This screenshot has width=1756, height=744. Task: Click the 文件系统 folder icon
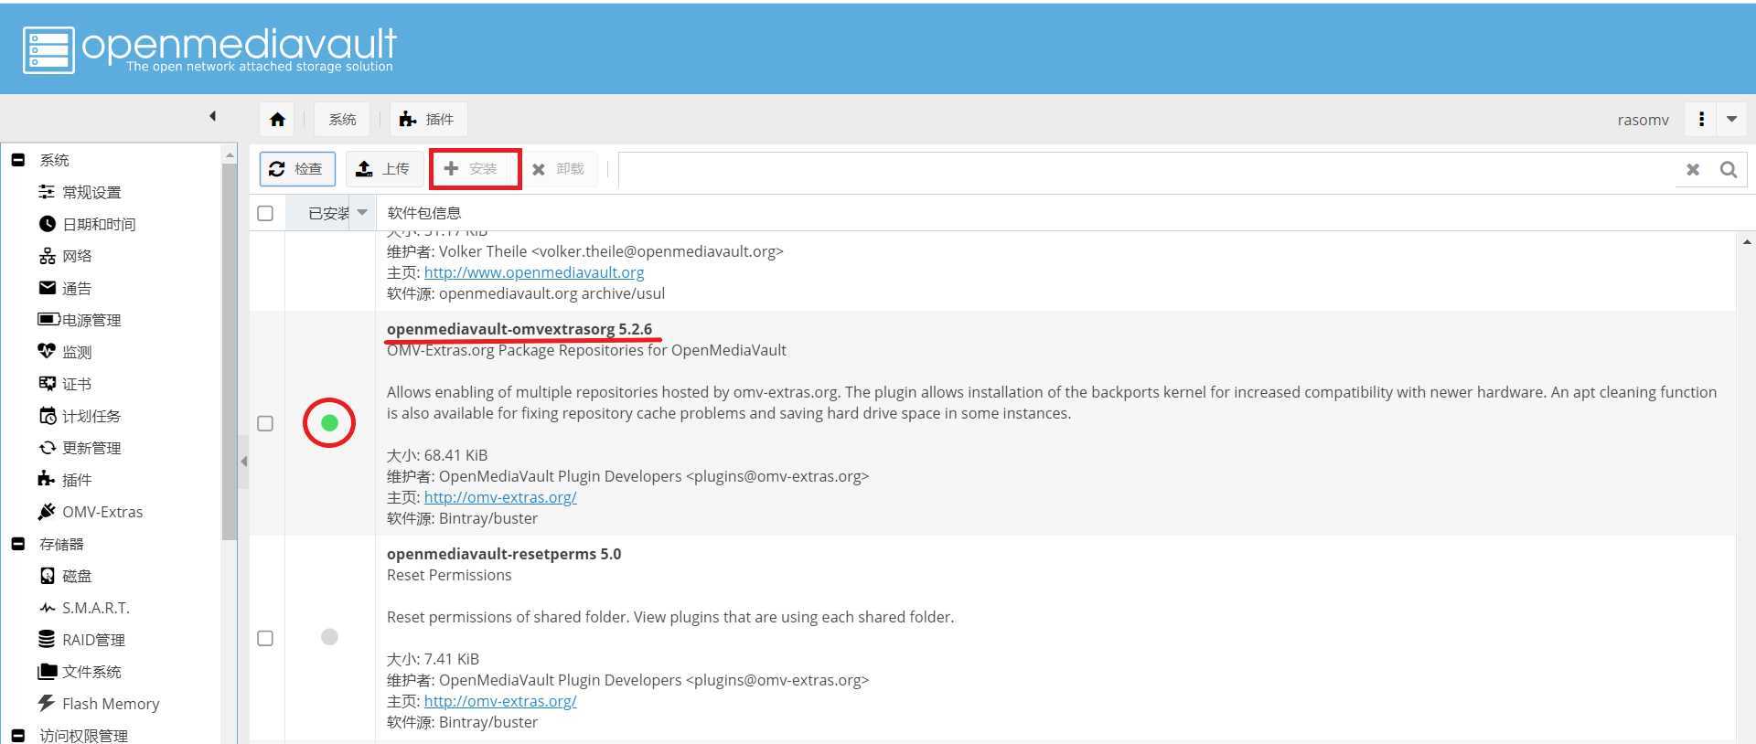[x=48, y=671]
